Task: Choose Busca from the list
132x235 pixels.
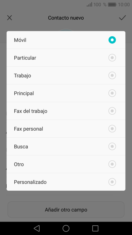Action: (x=66, y=147)
